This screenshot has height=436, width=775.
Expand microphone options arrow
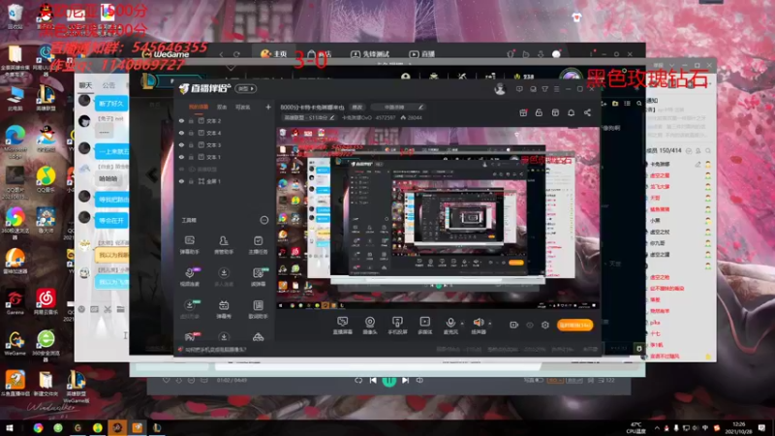[462, 324]
